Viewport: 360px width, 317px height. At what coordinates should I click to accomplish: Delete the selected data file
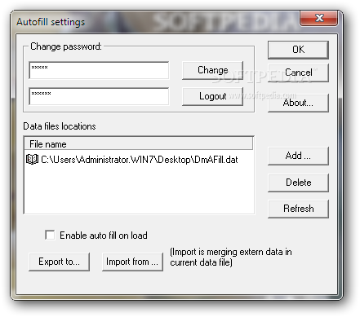click(298, 183)
